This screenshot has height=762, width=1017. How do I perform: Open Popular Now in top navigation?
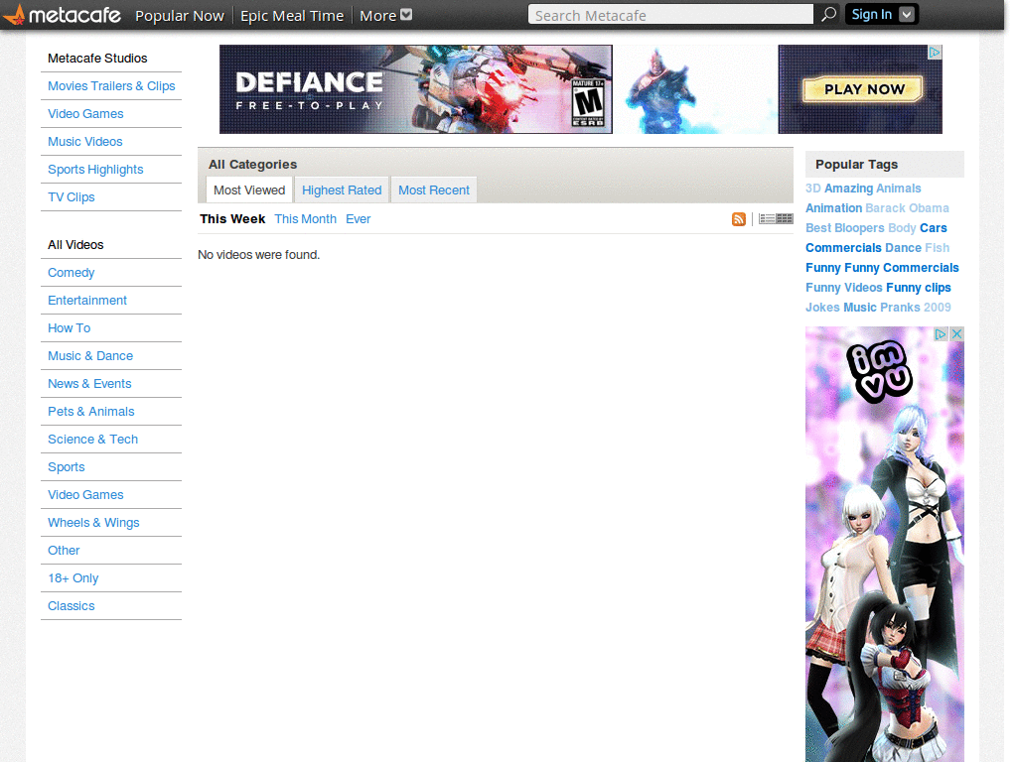pyautogui.click(x=180, y=16)
